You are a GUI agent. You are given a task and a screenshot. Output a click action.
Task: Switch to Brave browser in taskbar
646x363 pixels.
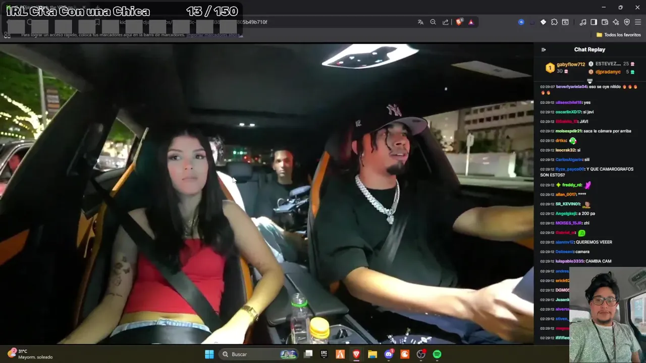356,354
